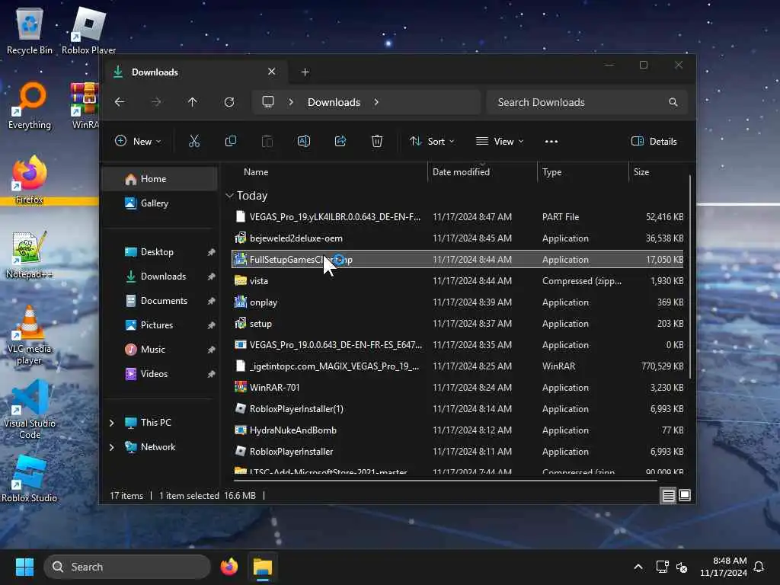Open Roblox Studio desktop shortcut
This screenshot has width=780, height=585.
pos(30,478)
